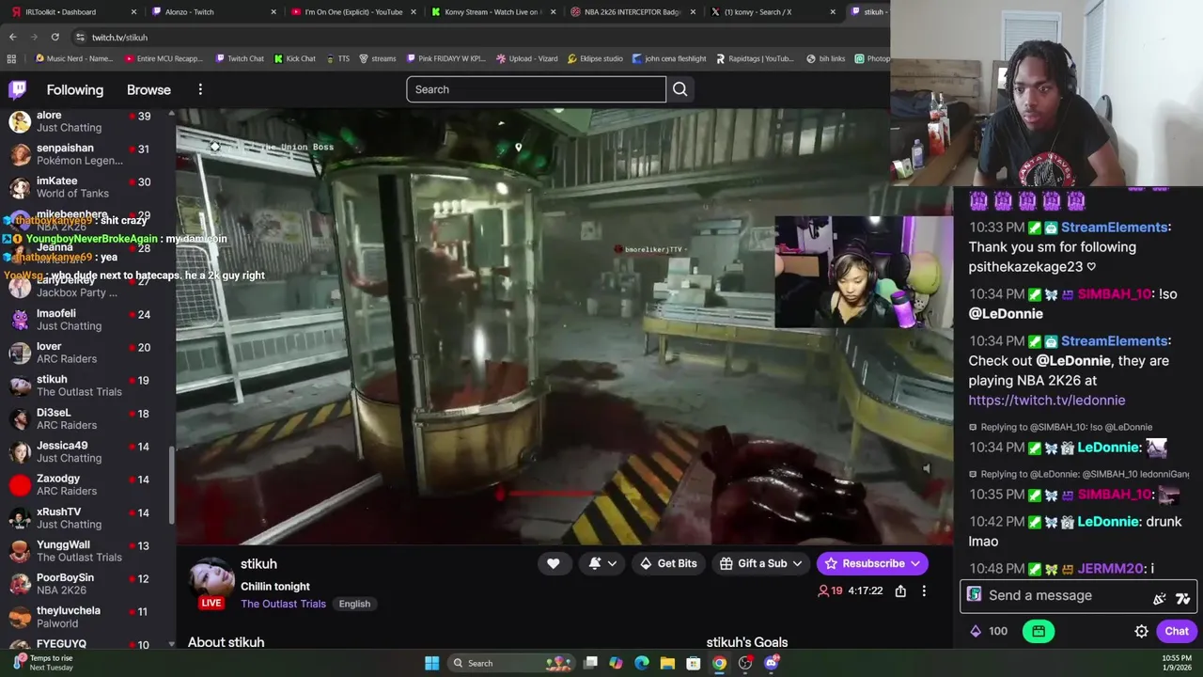Click the Bits balance showing 100
Image resolution: width=1203 pixels, height=677 pixels.
click(x=989, y=632)
